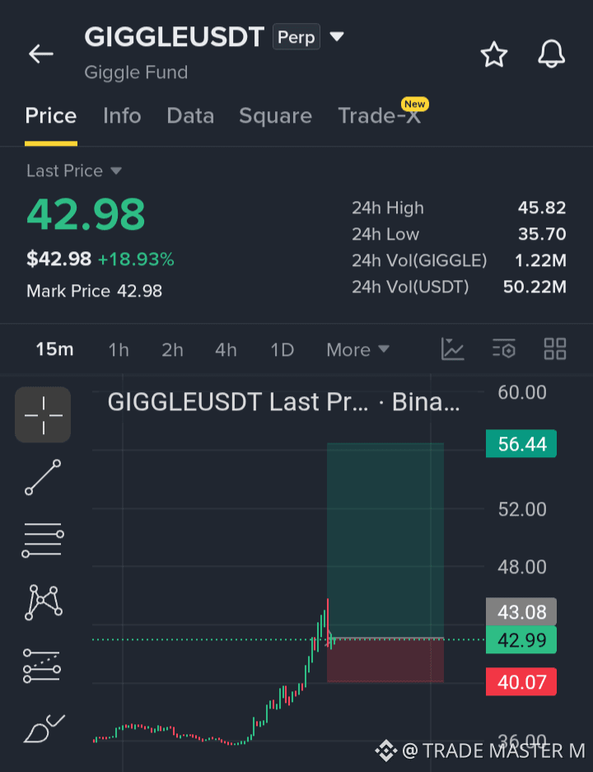Select the crosshair cursor tool

(43, 414)
